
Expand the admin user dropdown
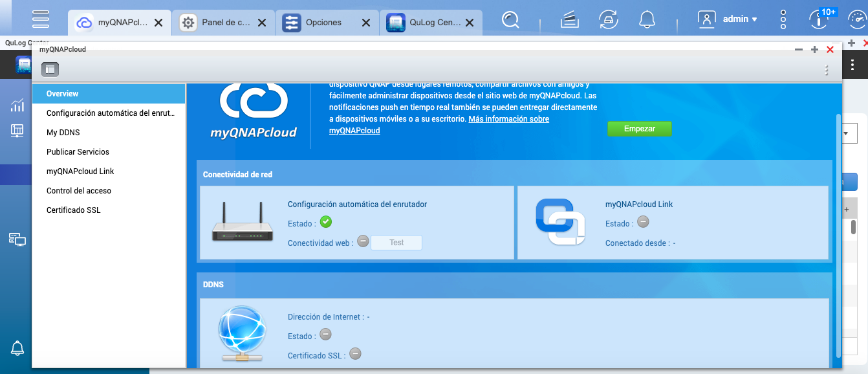pos(728,19)
